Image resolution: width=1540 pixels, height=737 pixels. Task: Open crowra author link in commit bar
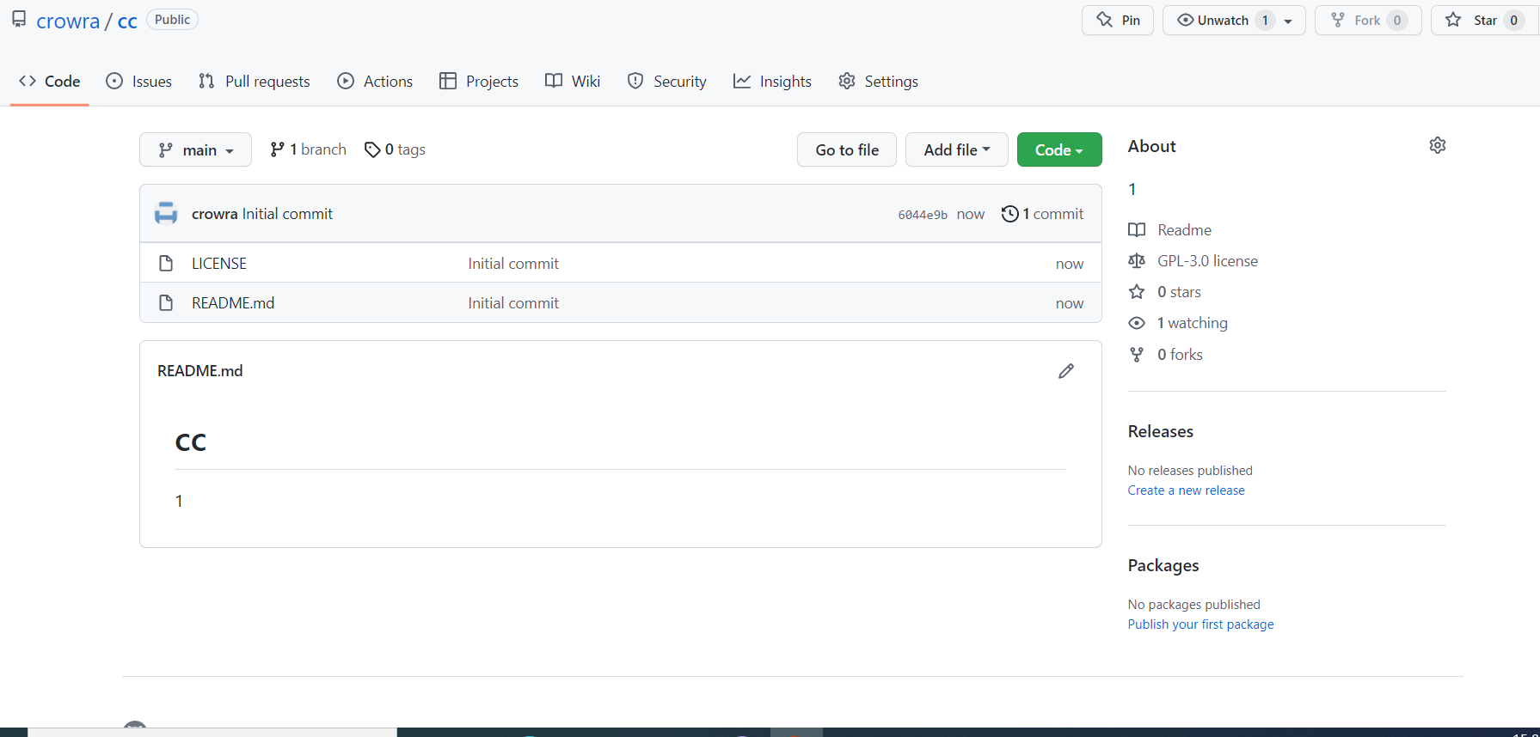[215, 214]
